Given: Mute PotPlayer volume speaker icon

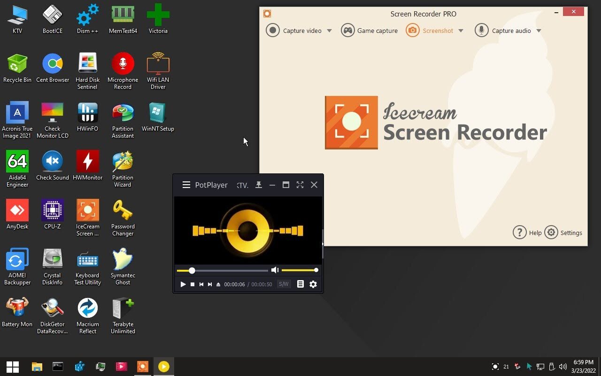Looking at the screenshot, I should click(x=275, y=270).
